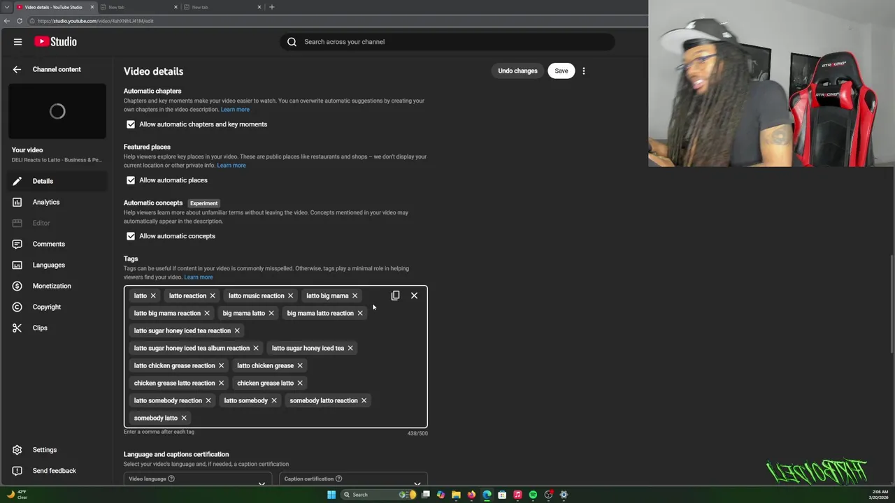Open the Video language dropdown
Screen dimensions: 895x503
pyautogui.click(x=198, y=479)
